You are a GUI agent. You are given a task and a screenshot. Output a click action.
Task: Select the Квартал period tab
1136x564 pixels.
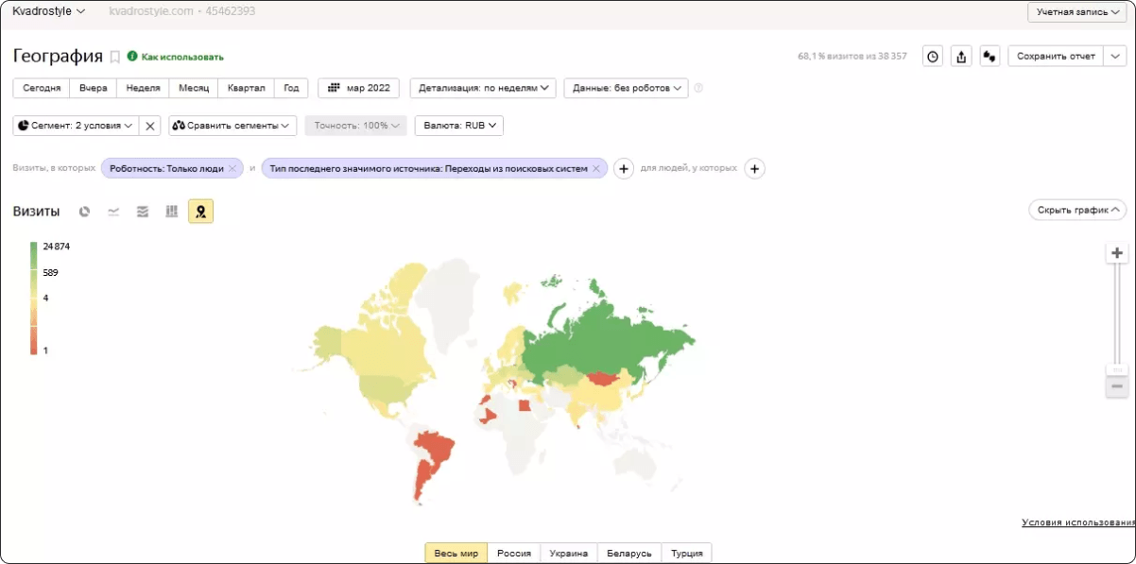(246, 88)
